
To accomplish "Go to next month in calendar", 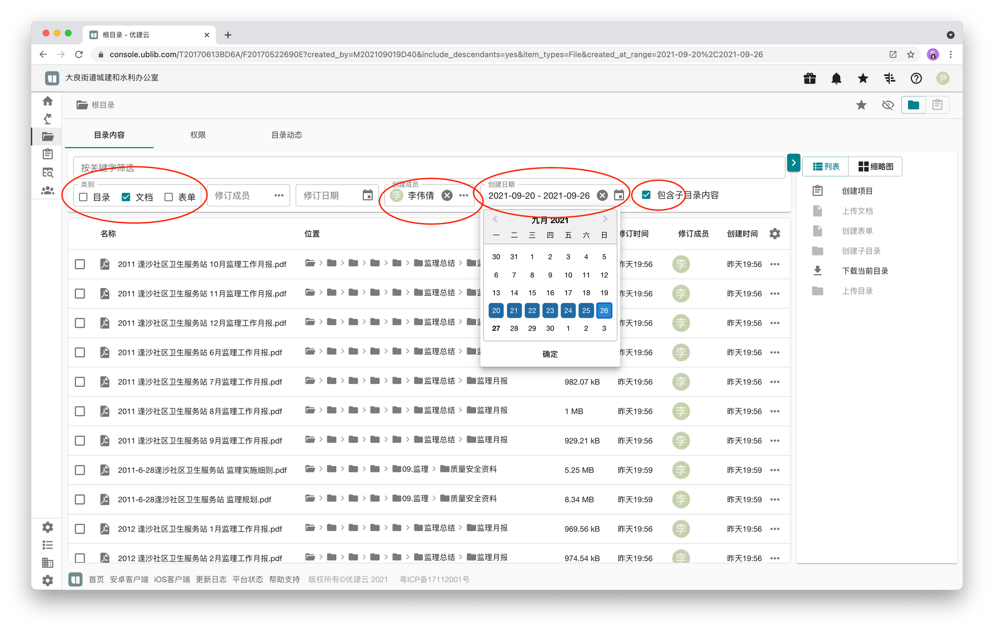I will (x=605, y=219).
